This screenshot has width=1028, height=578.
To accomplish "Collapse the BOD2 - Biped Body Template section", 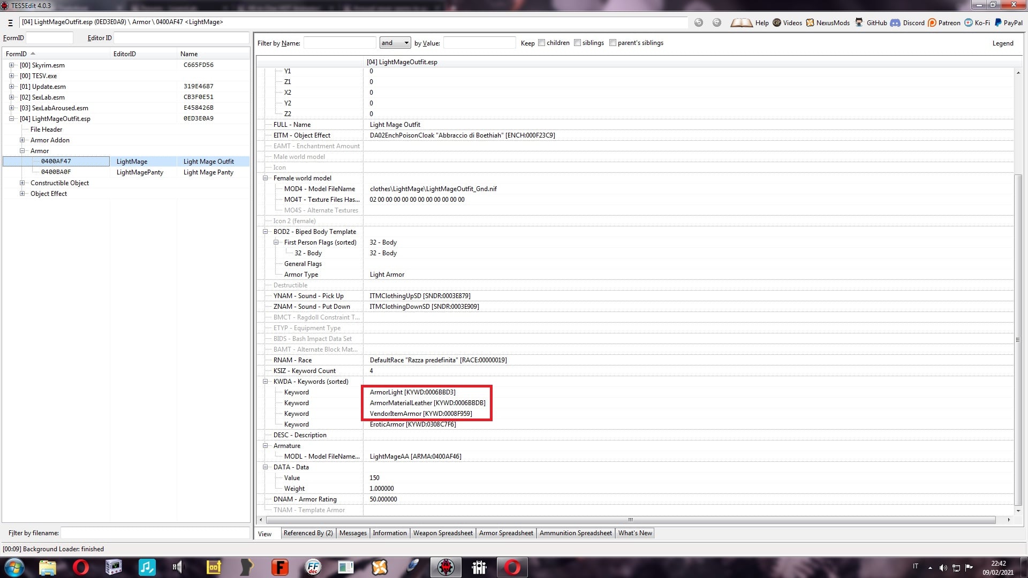I will pos(265,232).
